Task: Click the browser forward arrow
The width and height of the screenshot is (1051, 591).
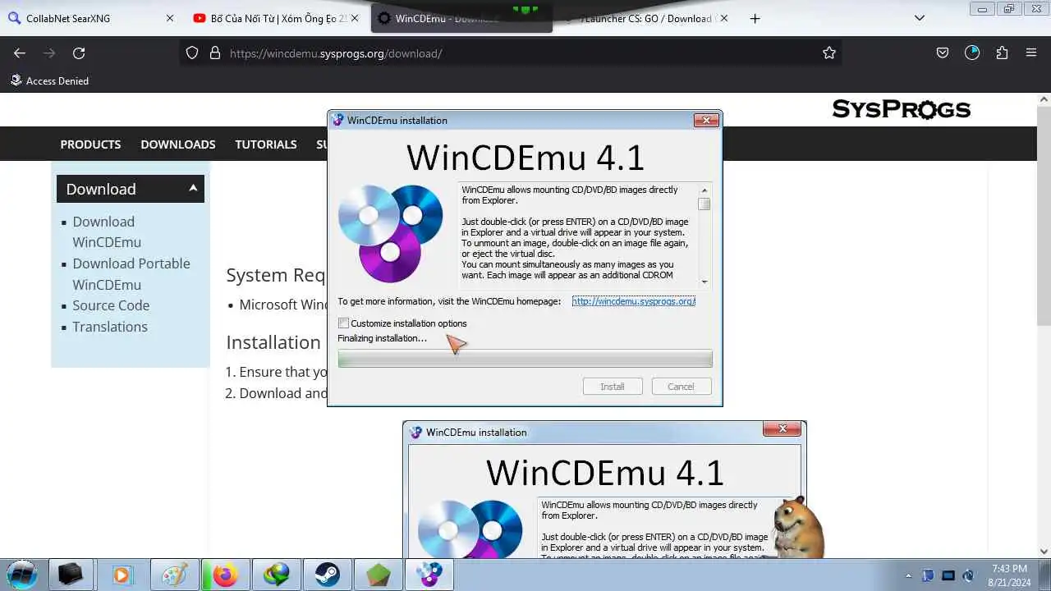Action: click(x=49, y=53)
